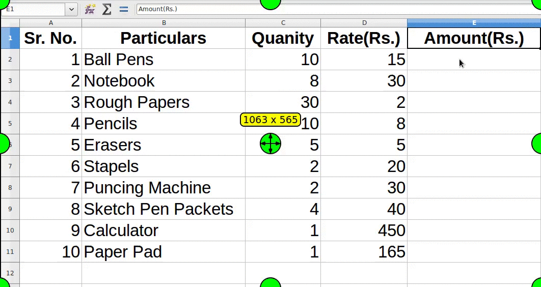Select column D header
541x287 pixels.
click(x=364, y=23)
